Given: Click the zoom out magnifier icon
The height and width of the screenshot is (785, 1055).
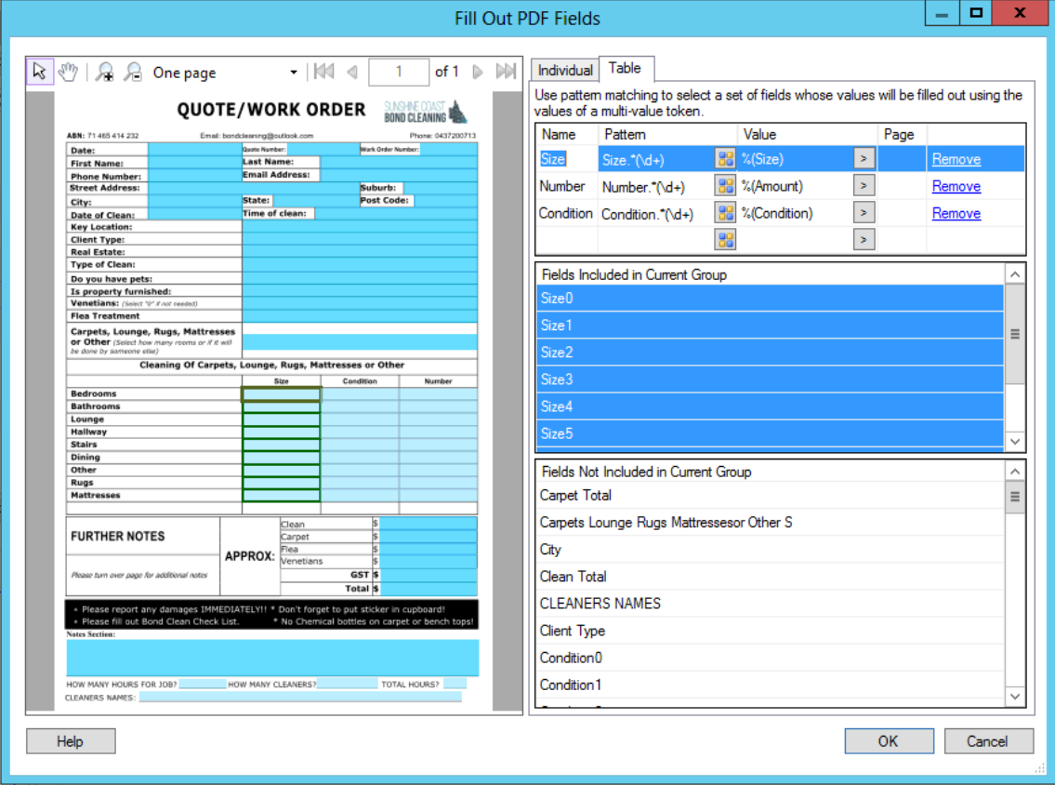Looking at the screenshot, I should (133, 73).
